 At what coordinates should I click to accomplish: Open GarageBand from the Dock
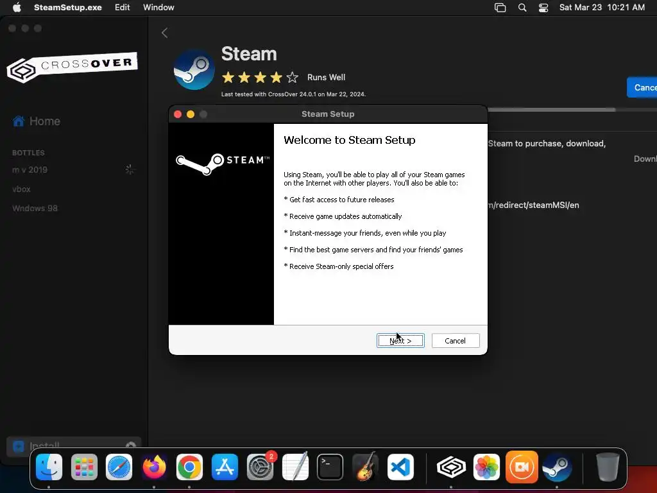coord(365,467)
